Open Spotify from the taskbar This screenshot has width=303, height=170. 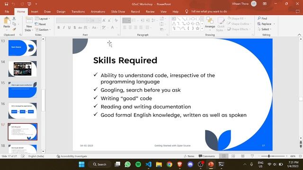(x=138, y=164)
